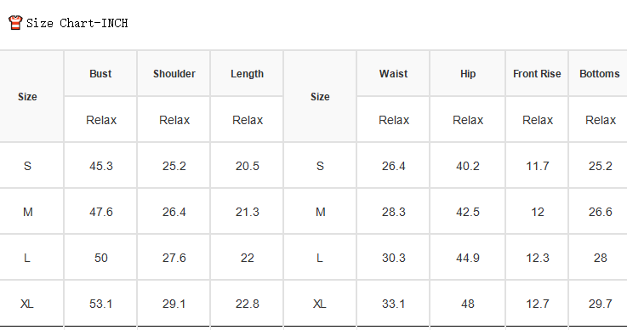Select the Bust value 53.1 for XL
This screenshot has height=330, width=627.
tap(100, 304)
